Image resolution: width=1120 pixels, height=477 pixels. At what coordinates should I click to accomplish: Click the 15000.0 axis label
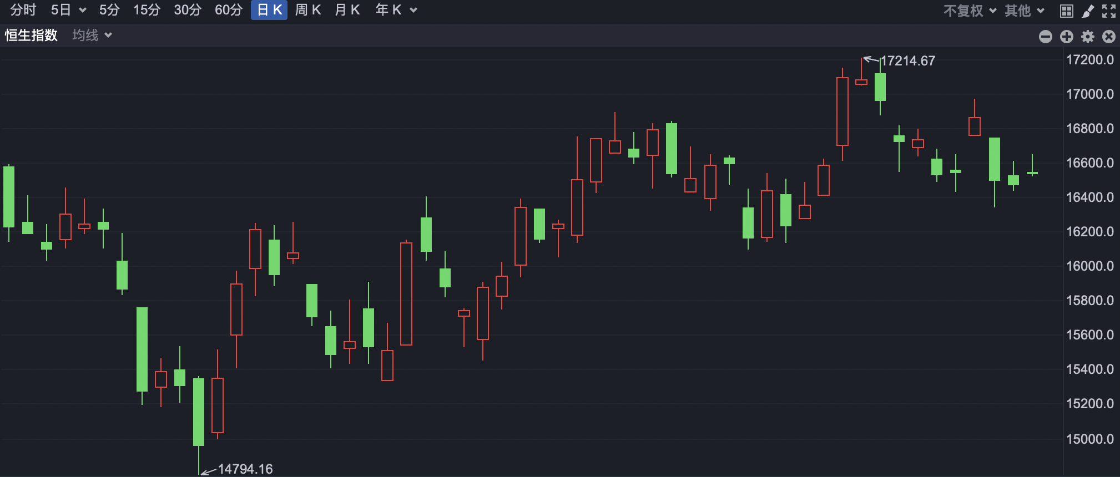coord(1090,439)
